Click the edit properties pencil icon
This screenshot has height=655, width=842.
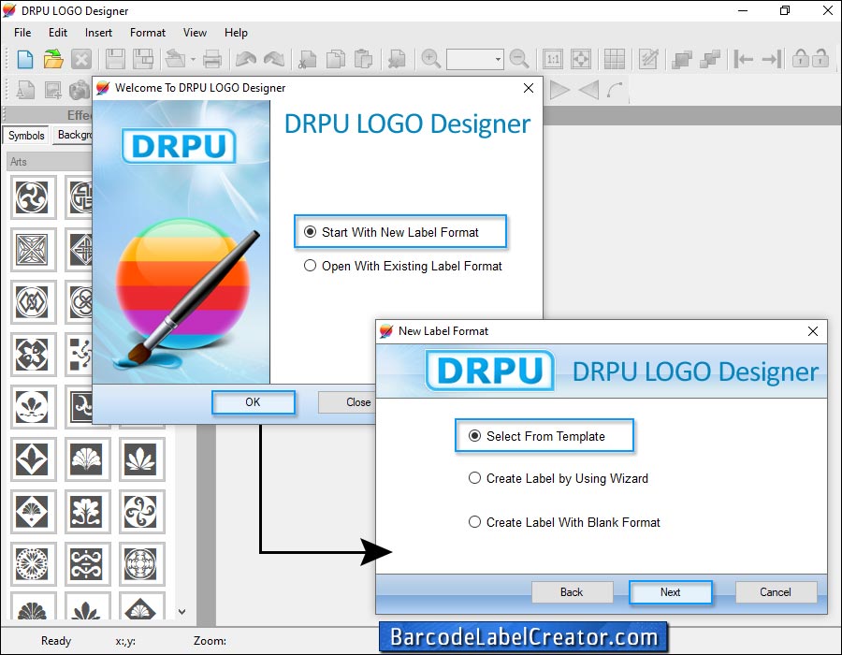point(648,59)
